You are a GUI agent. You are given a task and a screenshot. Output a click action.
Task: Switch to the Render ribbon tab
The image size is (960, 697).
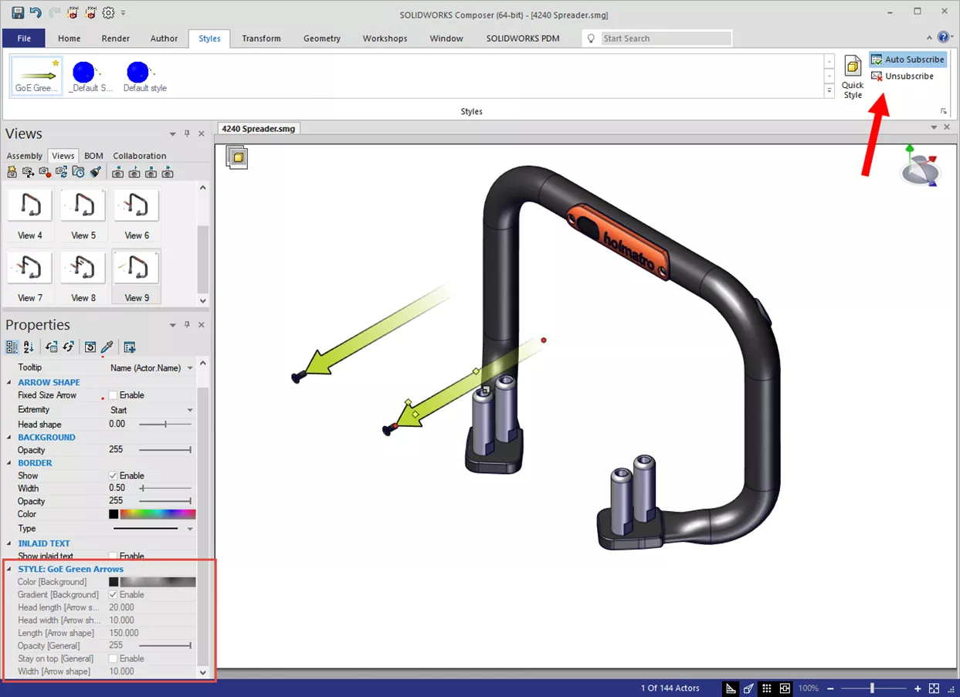click(116, 39)
